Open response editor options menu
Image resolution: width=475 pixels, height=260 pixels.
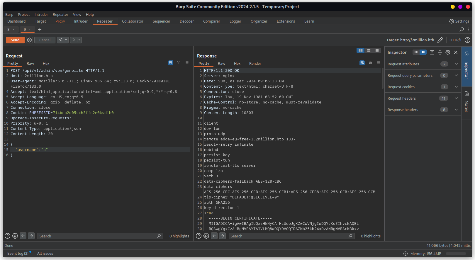click(379, 63)
